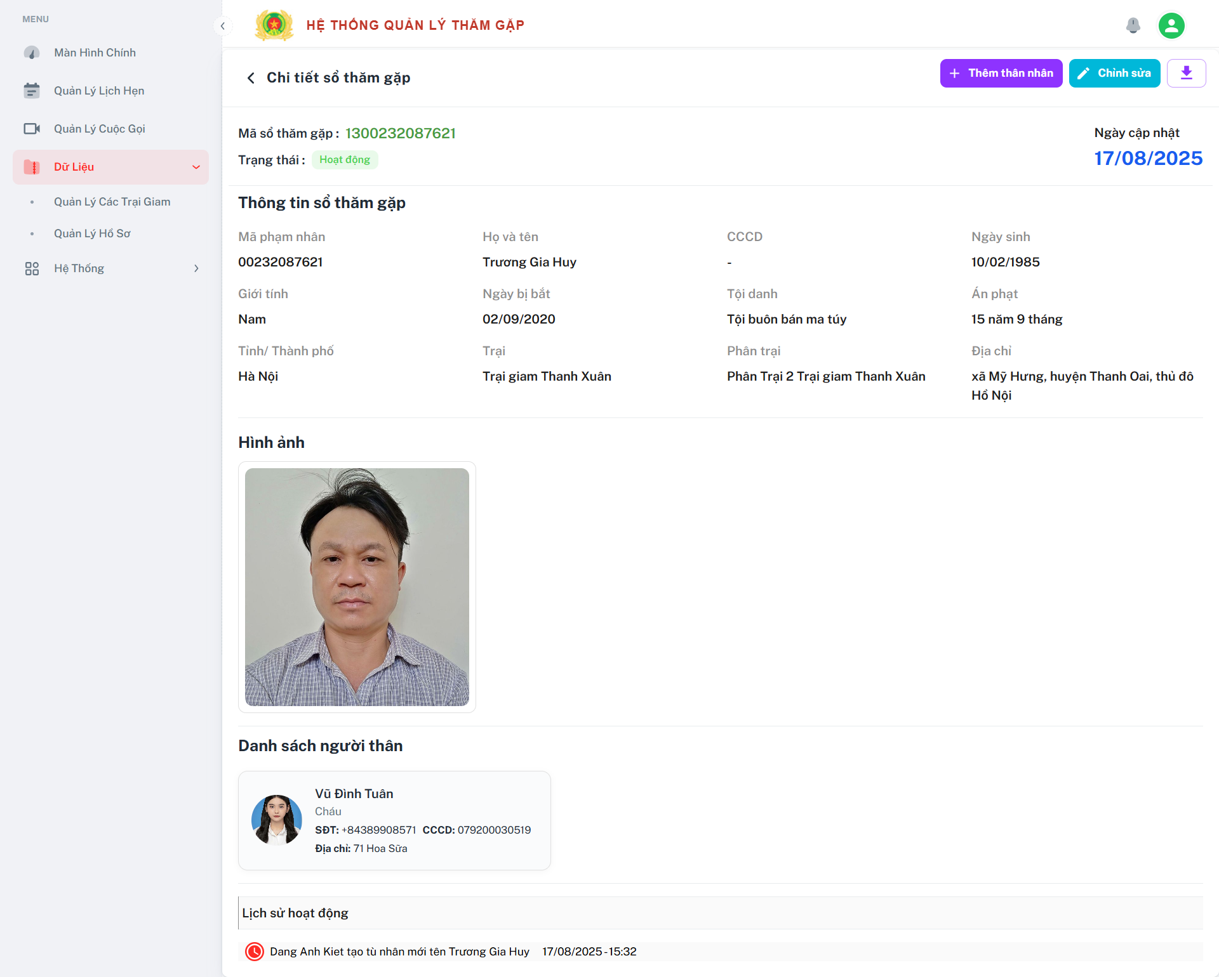Click the name Trương Gia Huy
1219x977 pixels.
pos(530,262)
